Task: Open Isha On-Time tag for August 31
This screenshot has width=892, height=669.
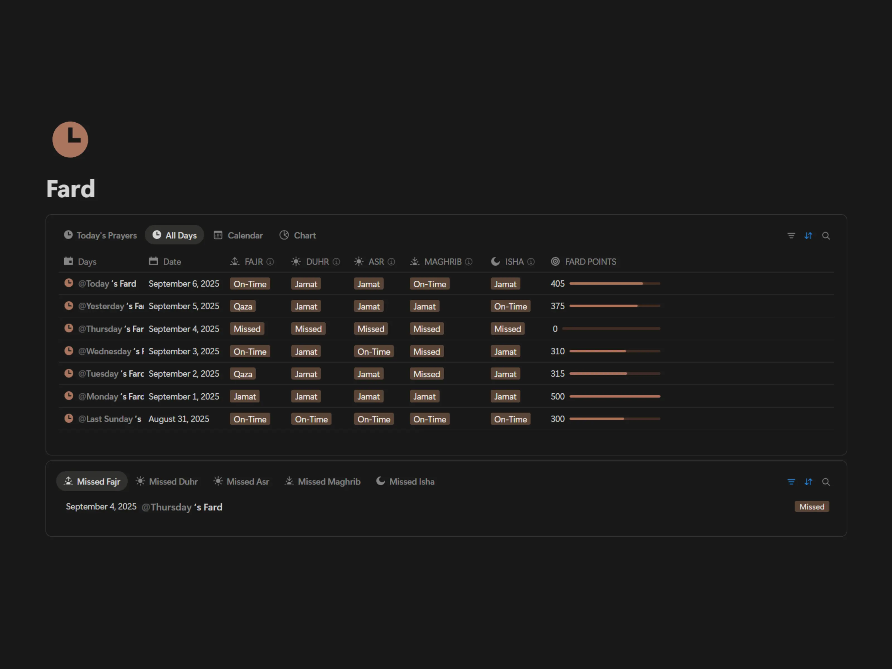Action: coord(510,419)
